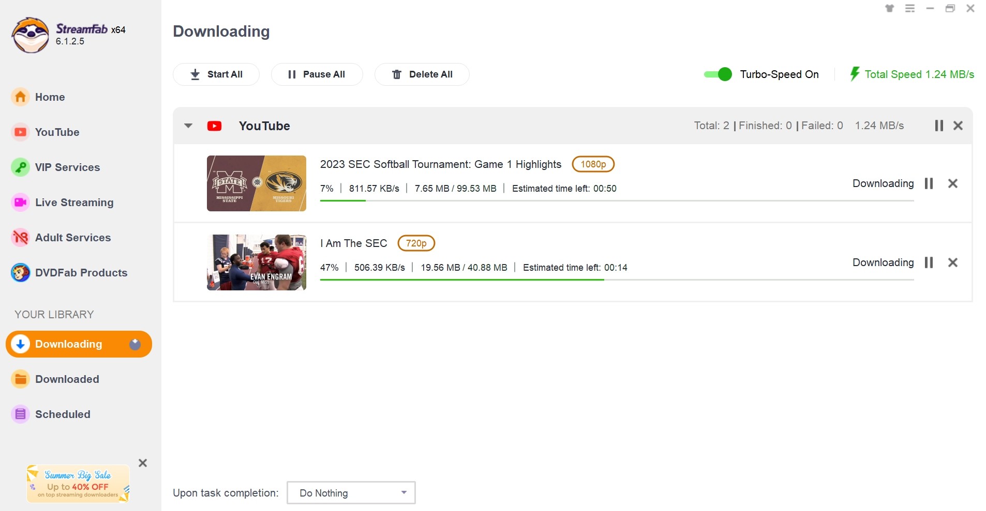Open the Evan Engram video thumbnail
The height and width of the screenshot is (511, 986).
257,262
